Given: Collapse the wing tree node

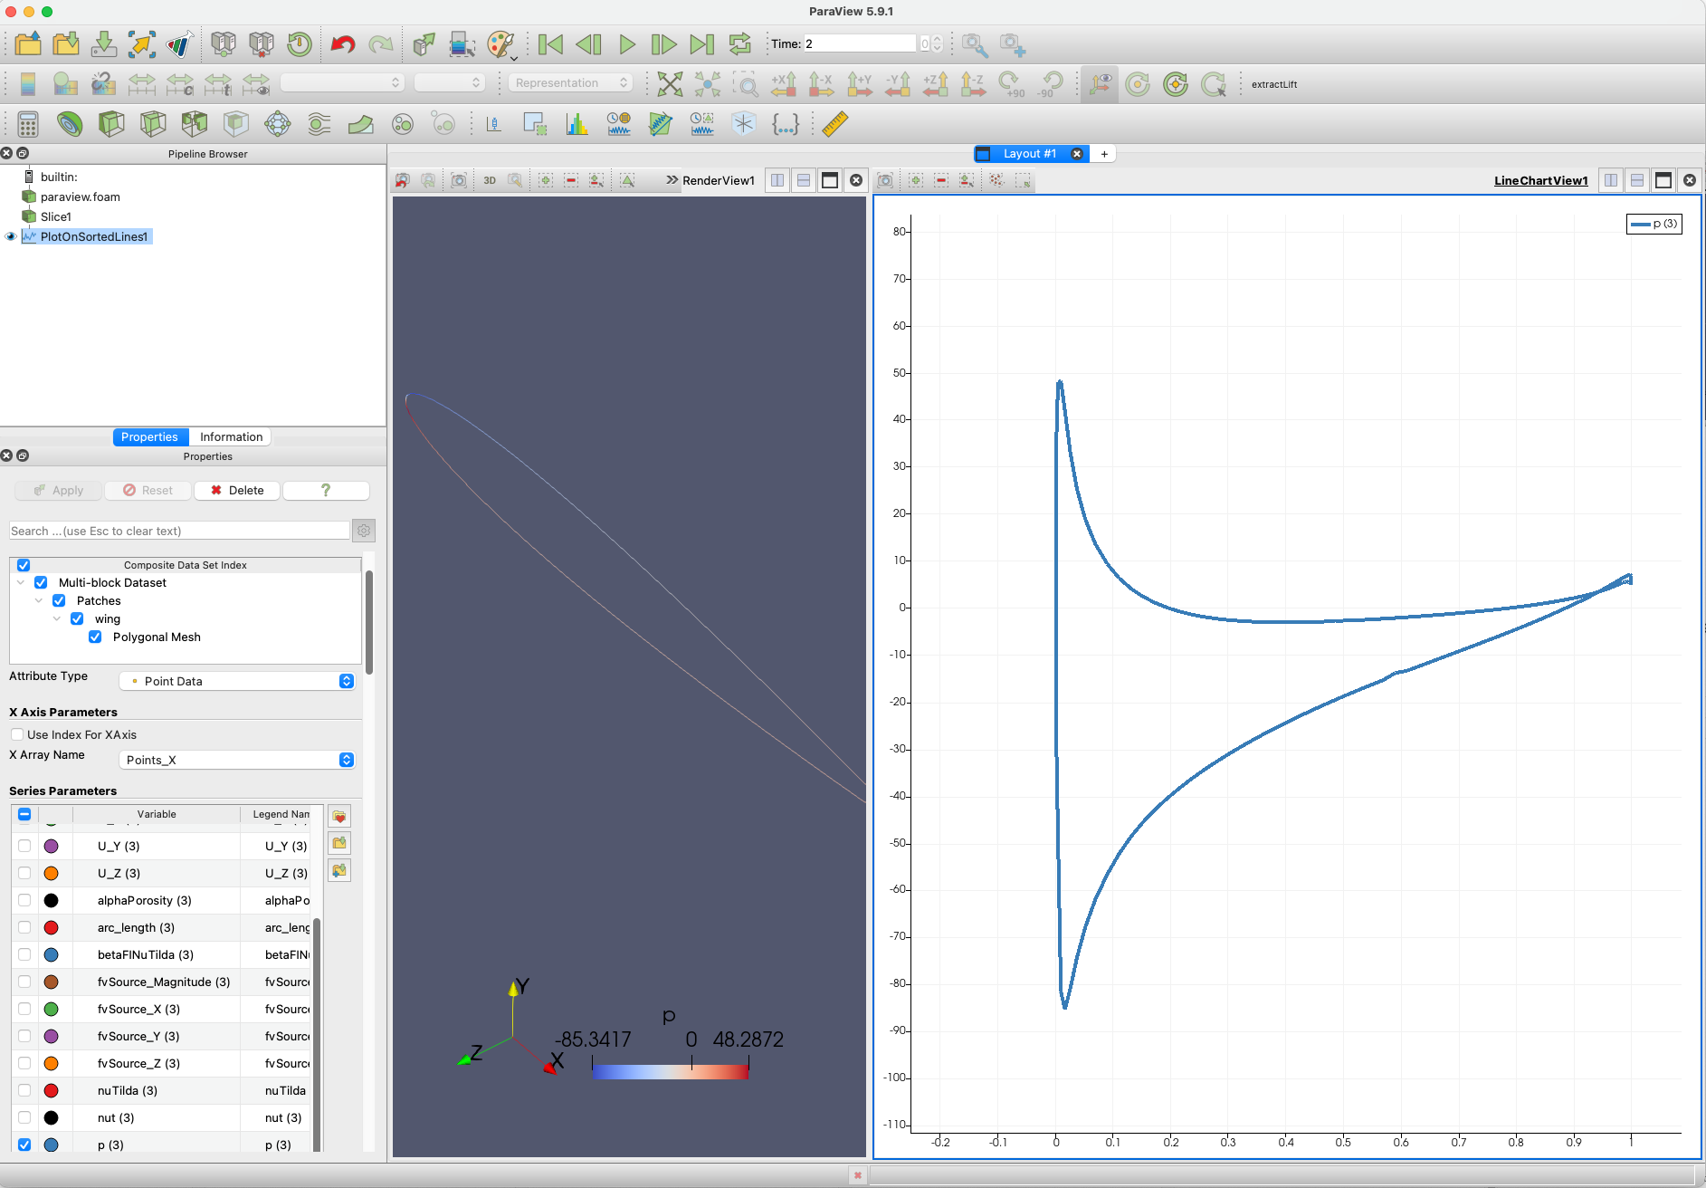Looking at the screenshot, I should (x=57, y=618).
